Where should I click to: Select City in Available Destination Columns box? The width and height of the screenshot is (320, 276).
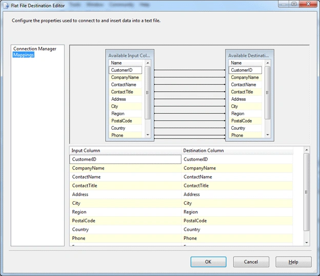[x=245, y=106]
